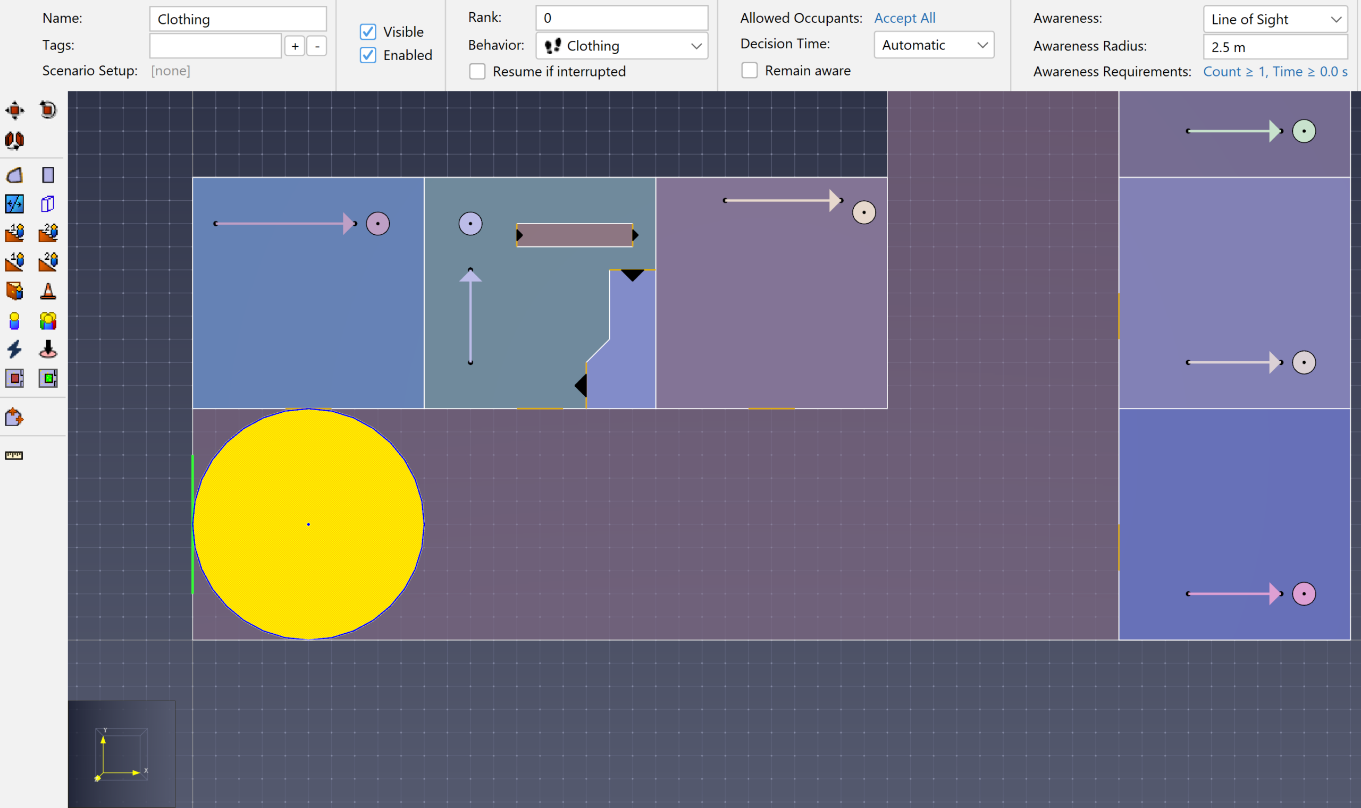
Task: Open the Awareness Line of Sight dropdown
Action: (x=1275, y=19)
